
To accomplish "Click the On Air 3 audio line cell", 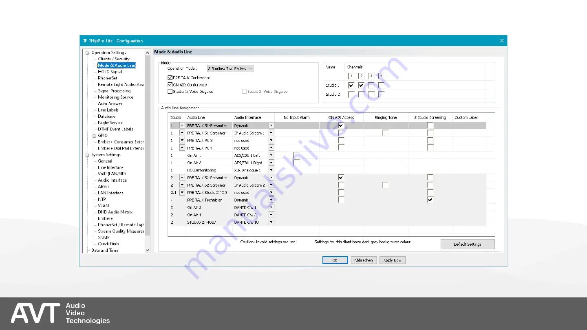I will [x=209, y=207].
